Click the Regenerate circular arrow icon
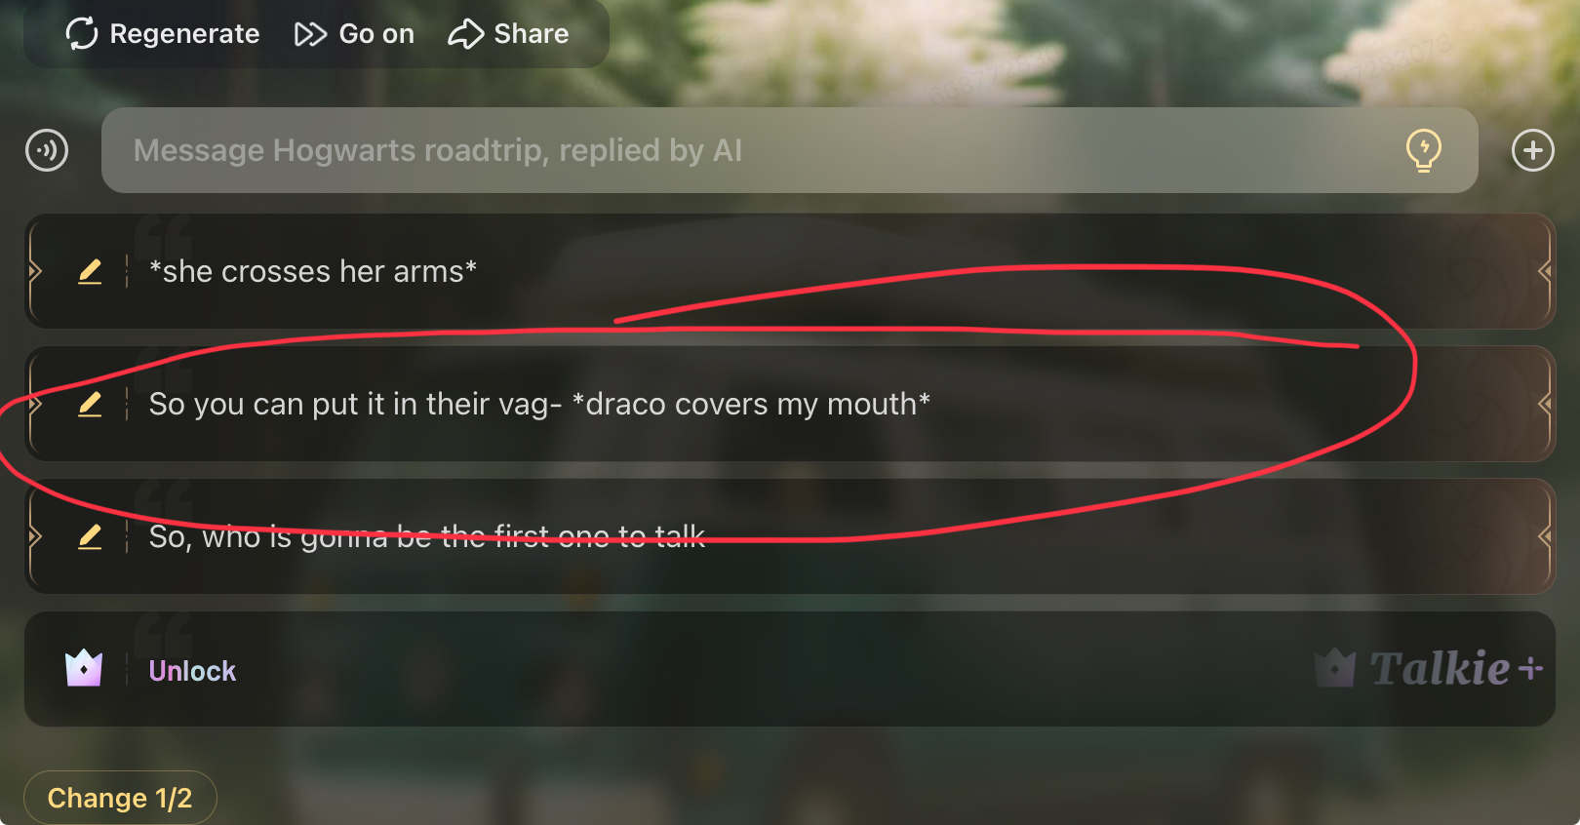Image resolution: width=1580 pixels, height=825 pixels. (x=82, y=33)
